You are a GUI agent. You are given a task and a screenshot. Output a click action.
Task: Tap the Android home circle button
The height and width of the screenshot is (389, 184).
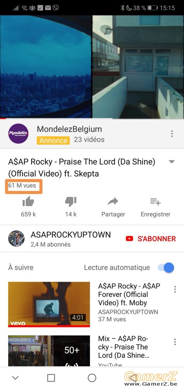pyautogui.click(x=92, y=378)
